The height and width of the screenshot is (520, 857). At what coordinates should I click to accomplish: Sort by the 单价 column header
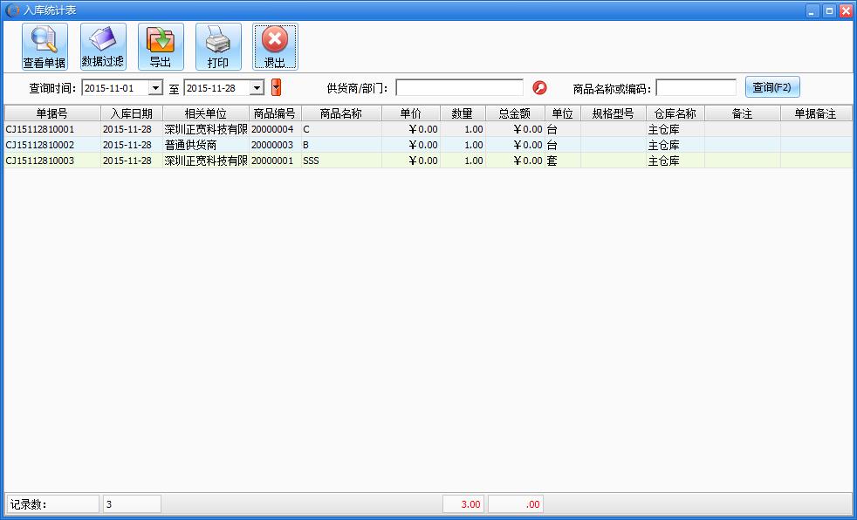click(411, 113)
